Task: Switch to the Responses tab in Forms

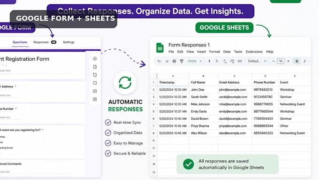Action: coord(45,42)
